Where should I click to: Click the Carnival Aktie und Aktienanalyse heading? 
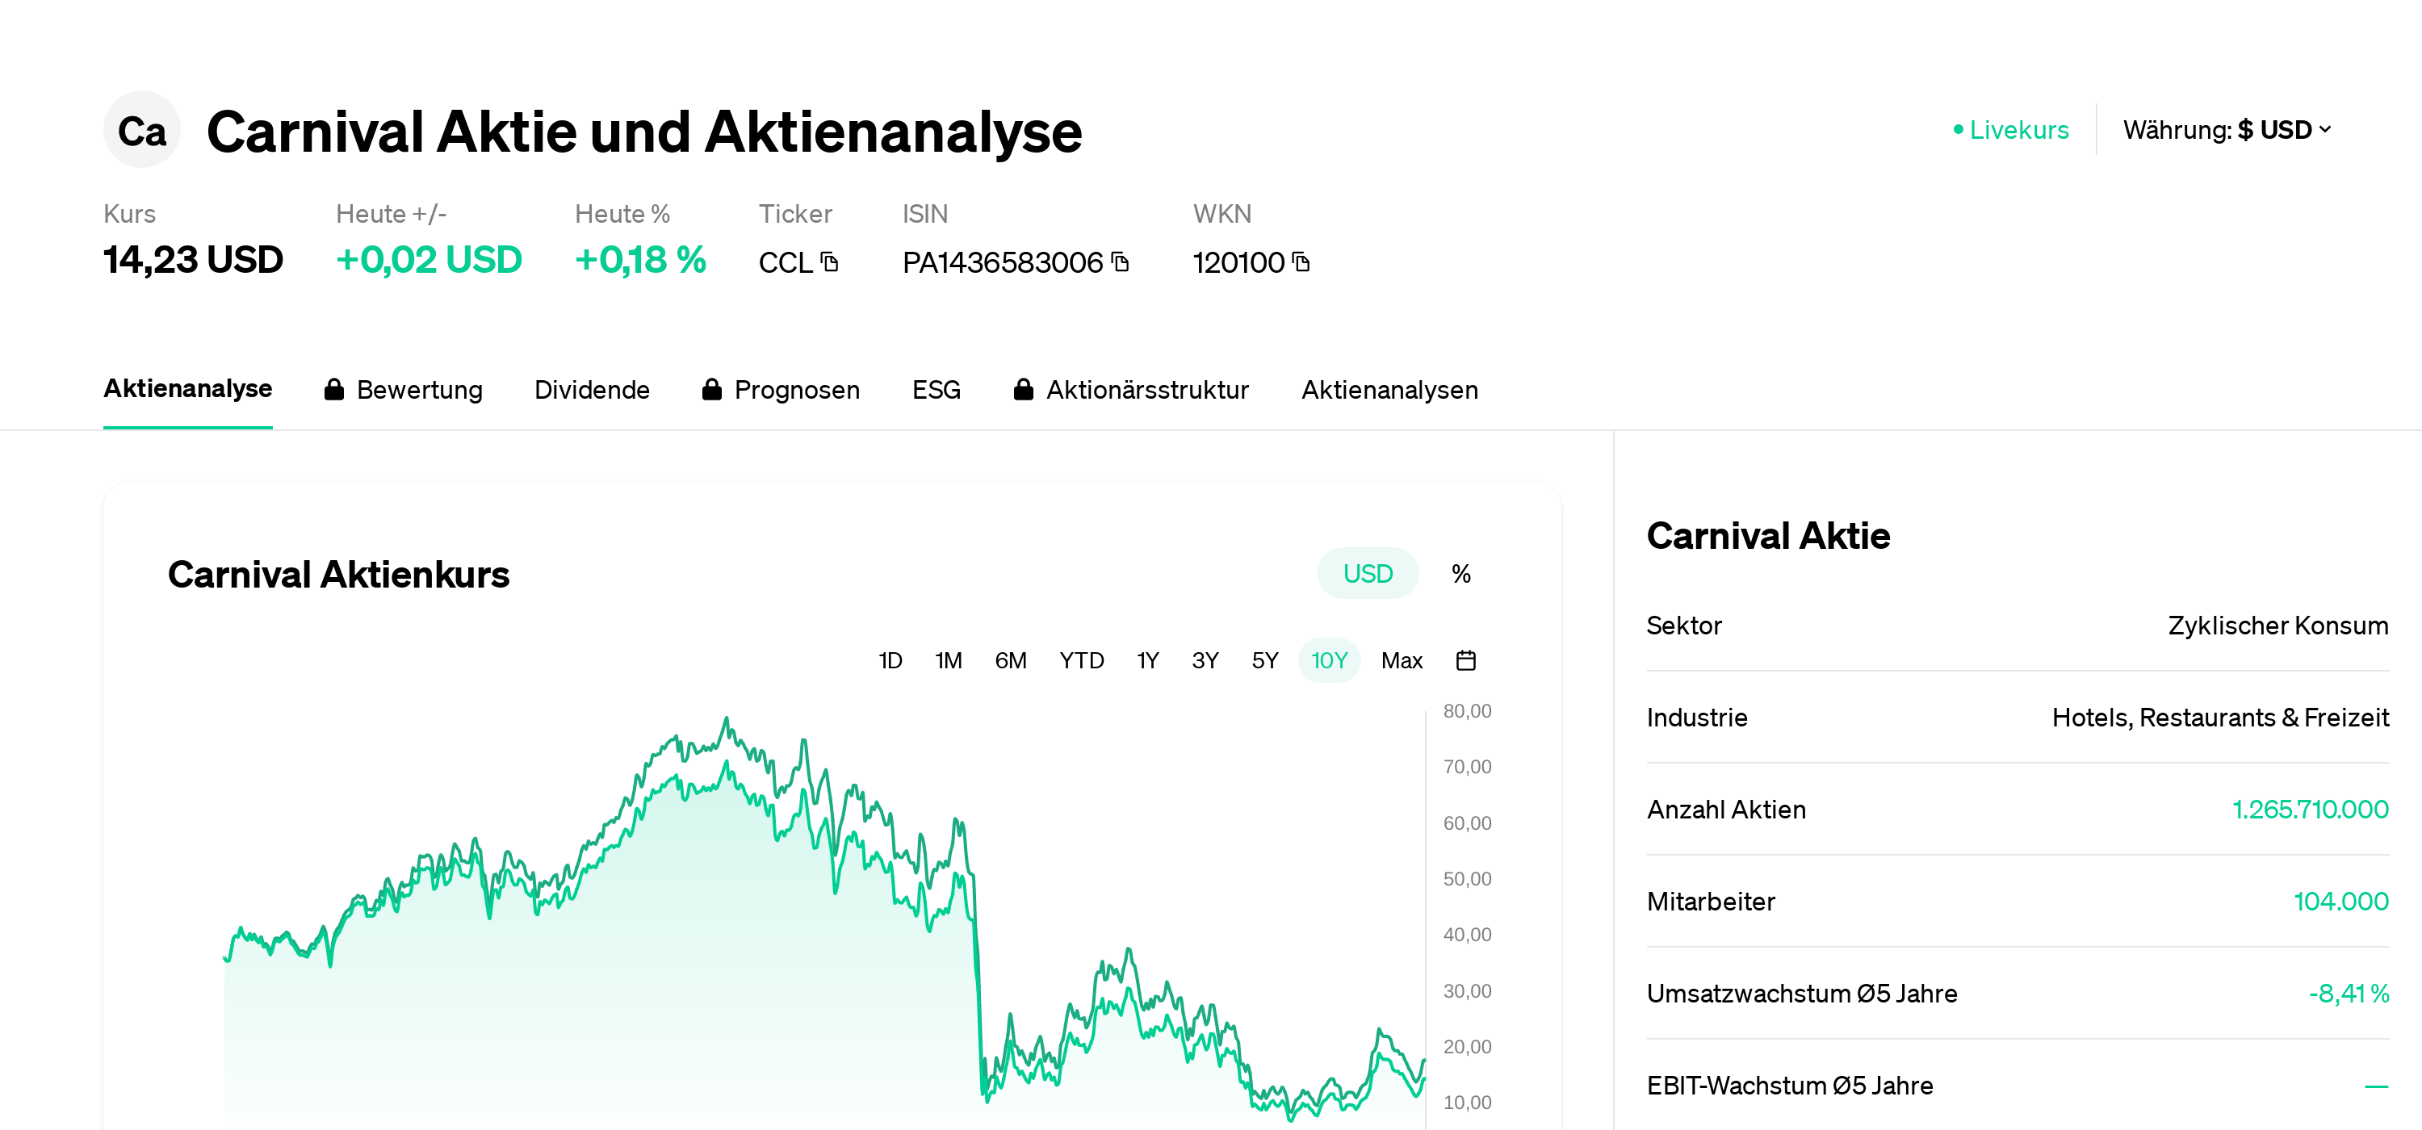[644, 131]
